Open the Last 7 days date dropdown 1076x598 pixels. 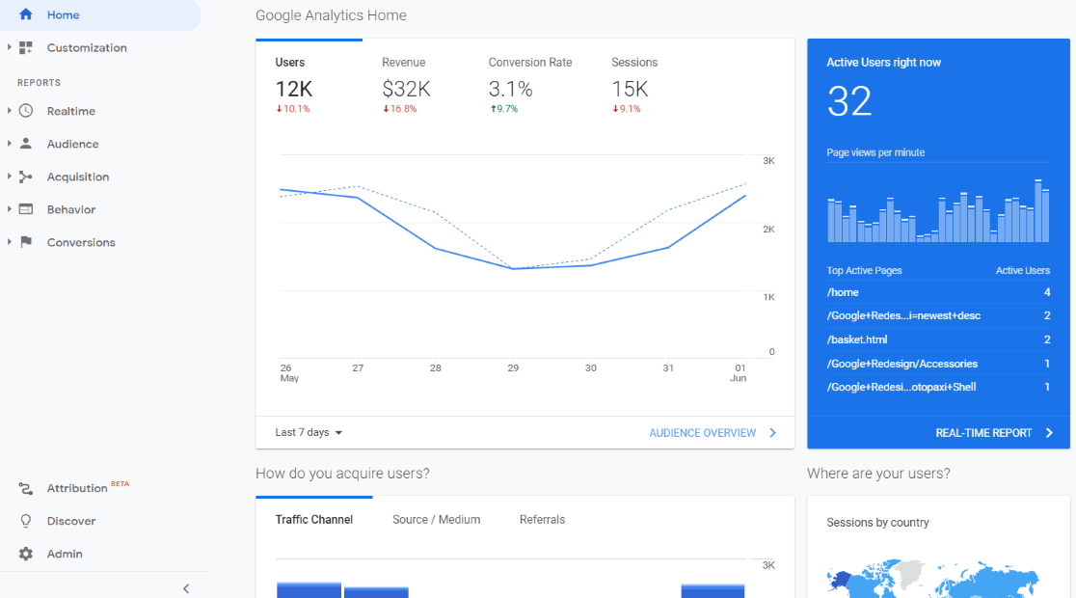[306, 432]
